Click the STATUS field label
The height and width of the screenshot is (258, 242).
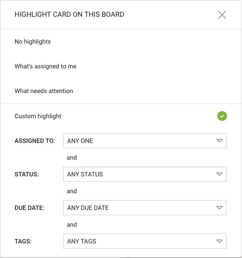point(26,174)
